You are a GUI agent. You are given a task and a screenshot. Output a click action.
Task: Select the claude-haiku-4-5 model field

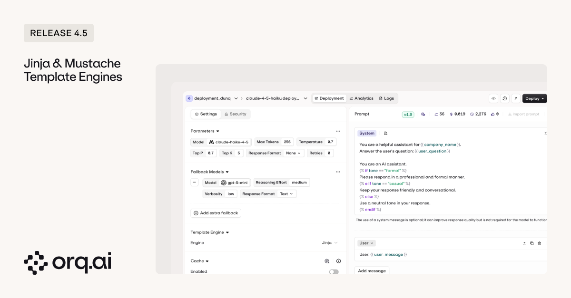pyautogui.click(x=221, y=142)
